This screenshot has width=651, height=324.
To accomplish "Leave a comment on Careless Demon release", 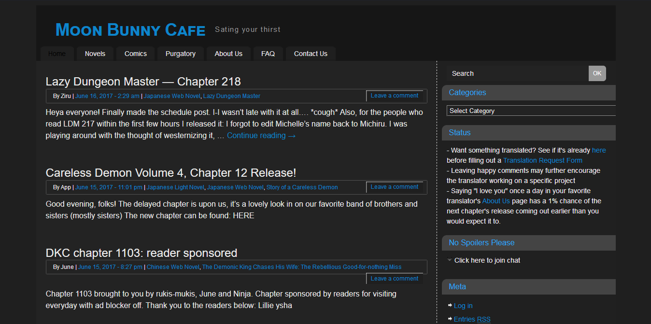I will point(394,187).
